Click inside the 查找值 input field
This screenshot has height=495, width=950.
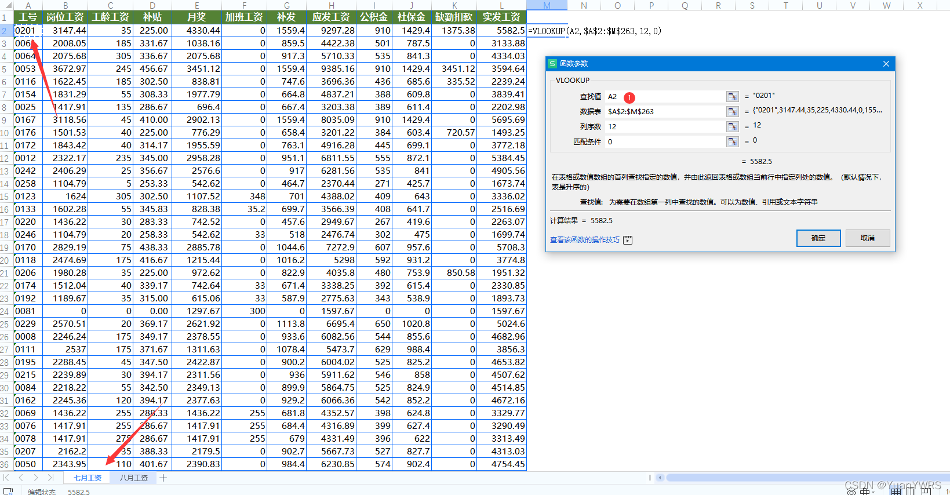click(665, 96)
